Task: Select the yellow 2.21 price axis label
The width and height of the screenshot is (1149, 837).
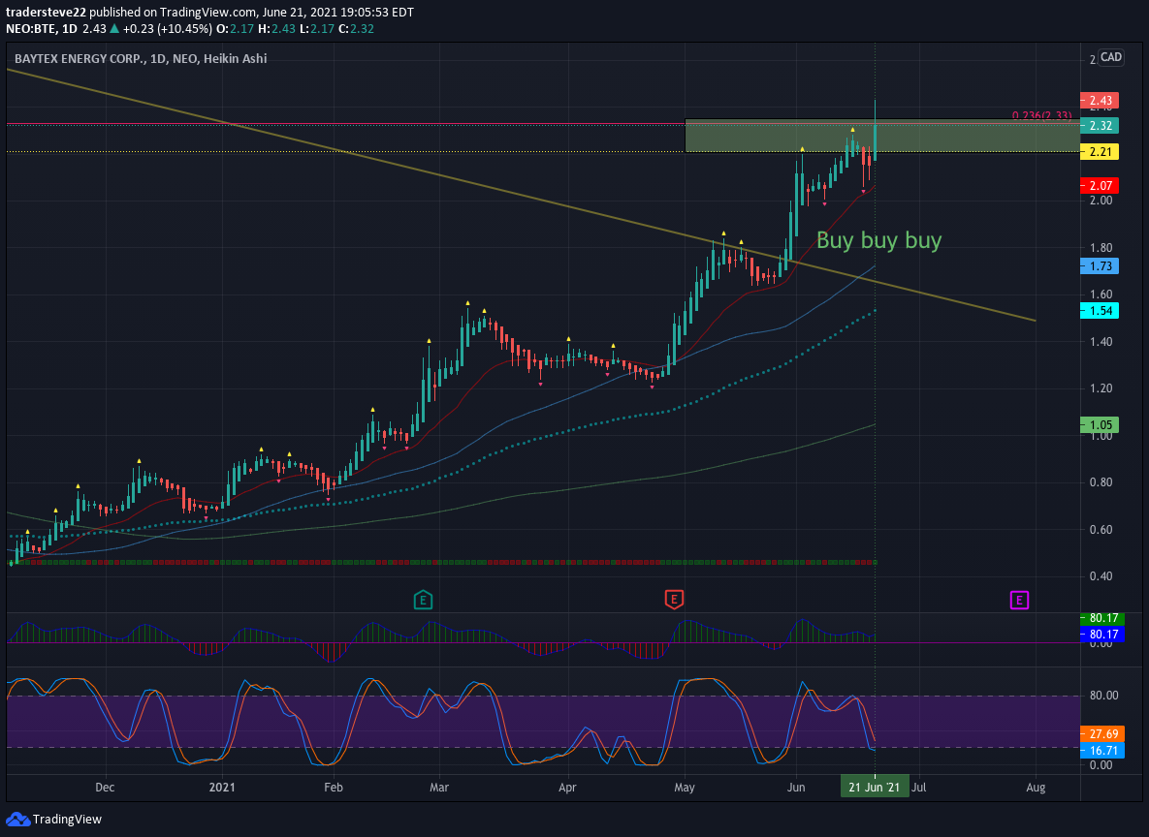Action: click(1100, 151)
